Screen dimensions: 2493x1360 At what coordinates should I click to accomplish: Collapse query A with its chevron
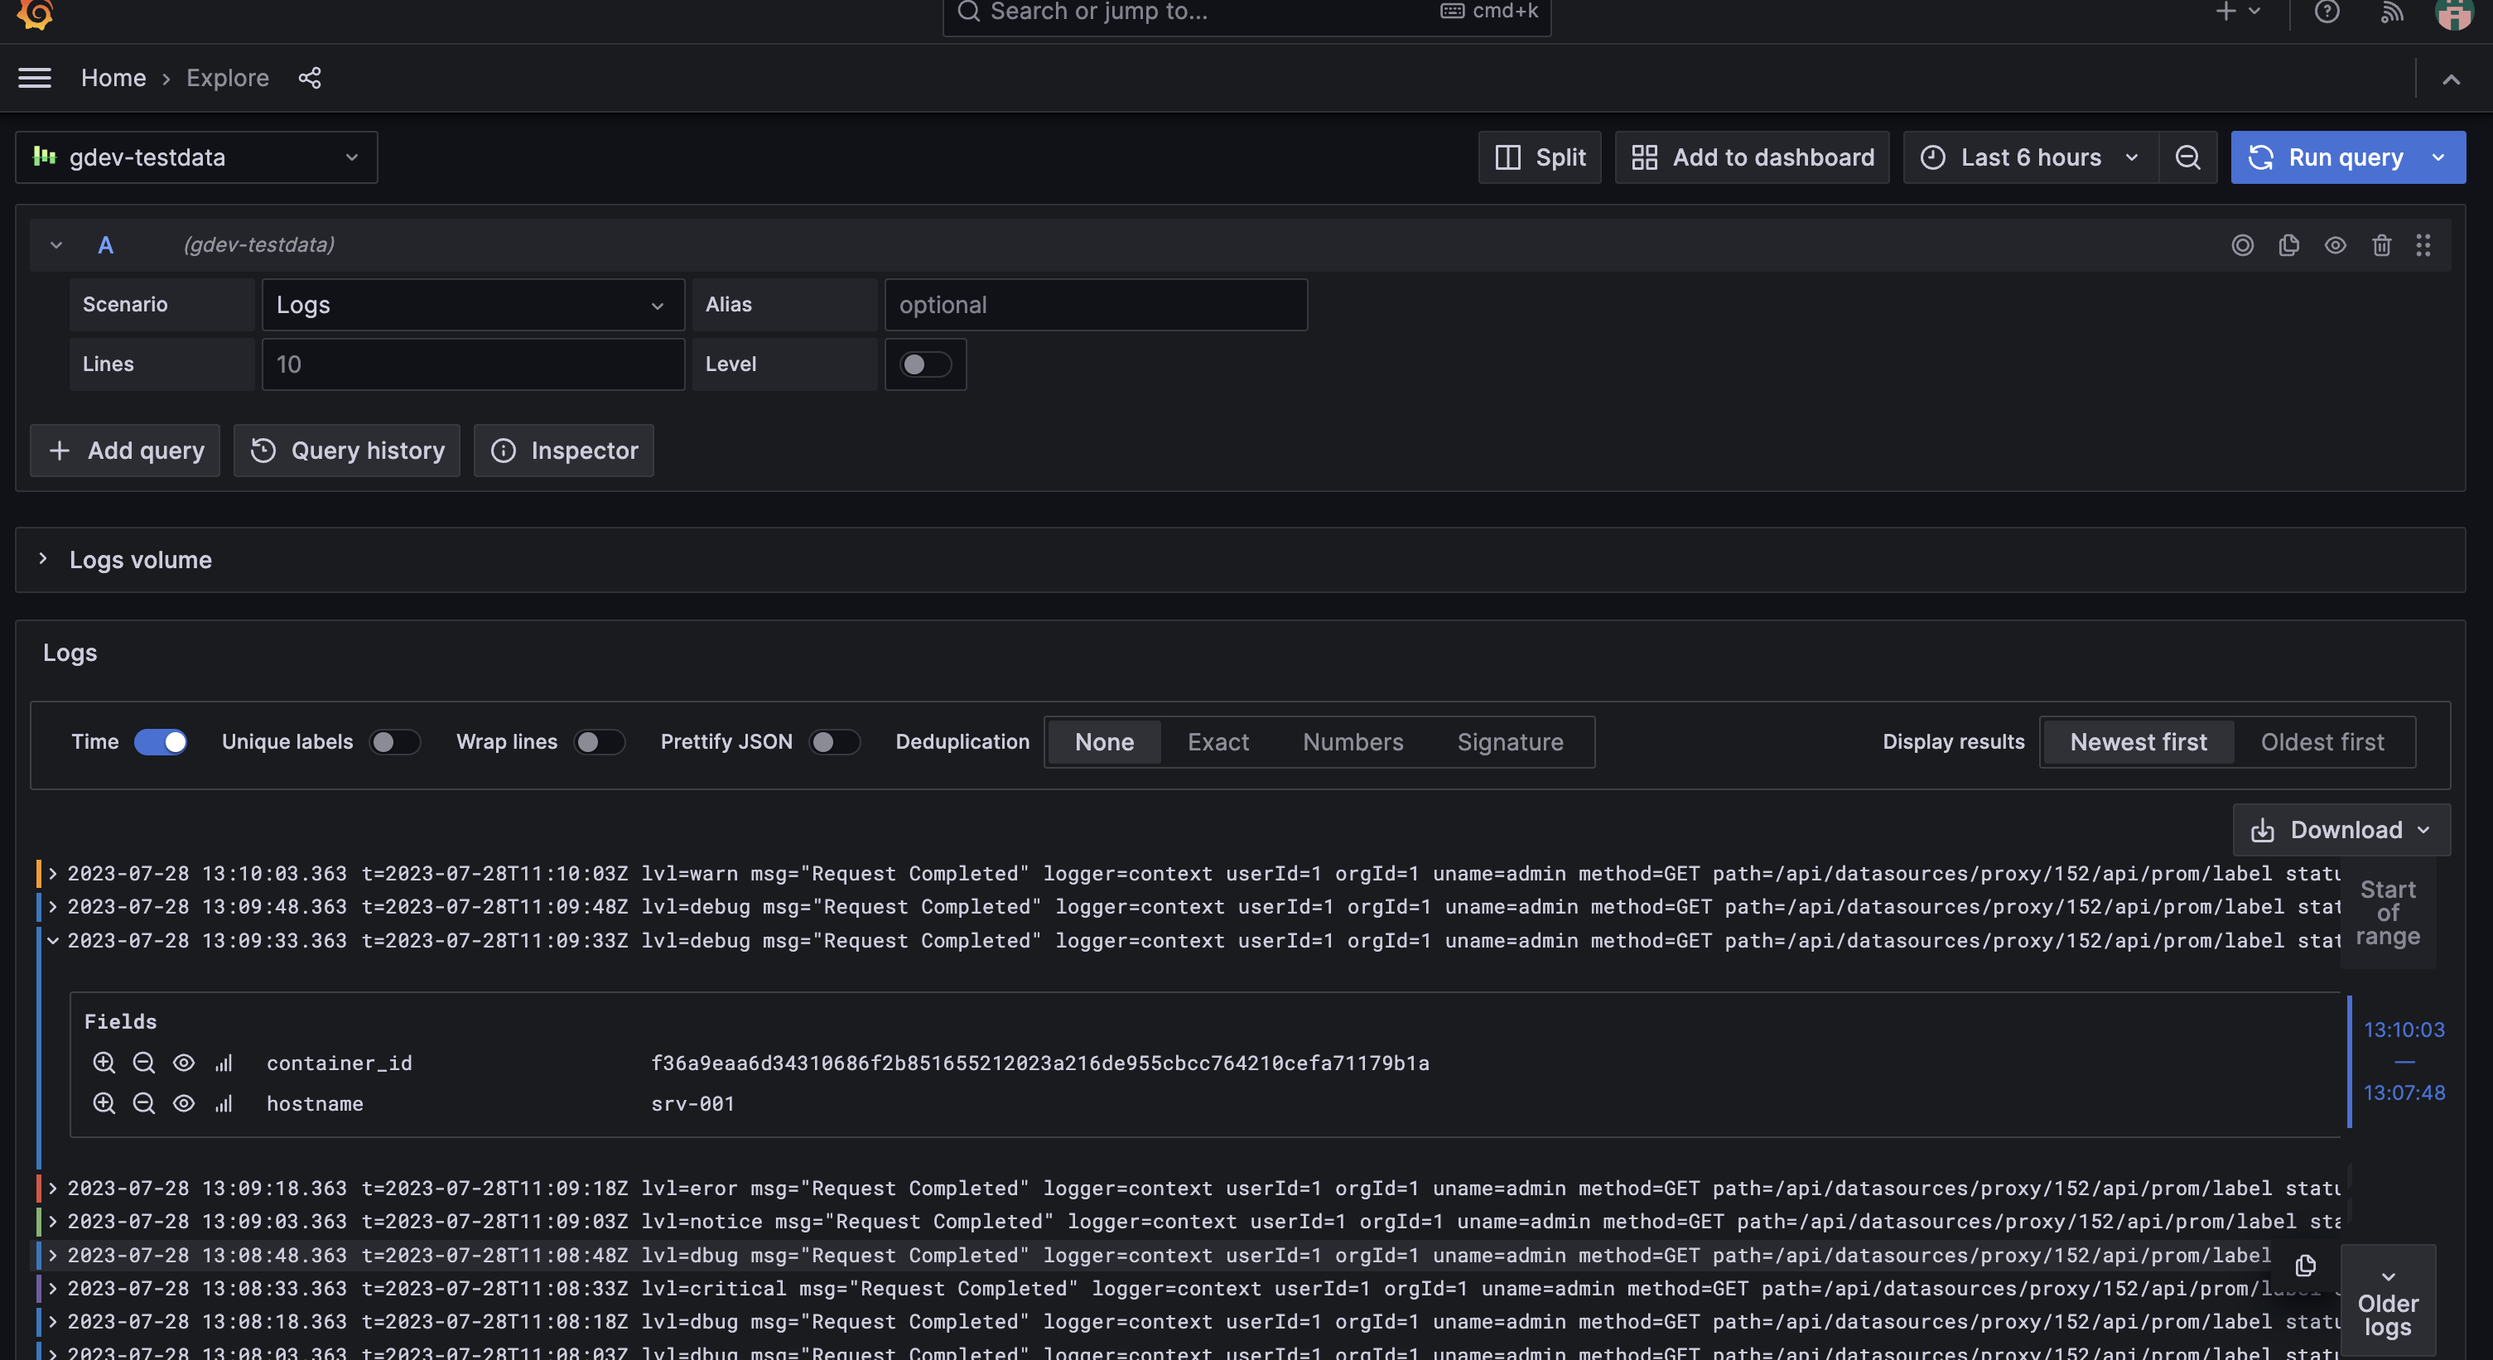coord(55,244)
